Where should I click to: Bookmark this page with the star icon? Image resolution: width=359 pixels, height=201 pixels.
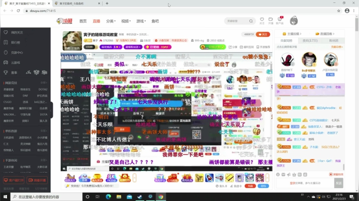pos(339,11)
